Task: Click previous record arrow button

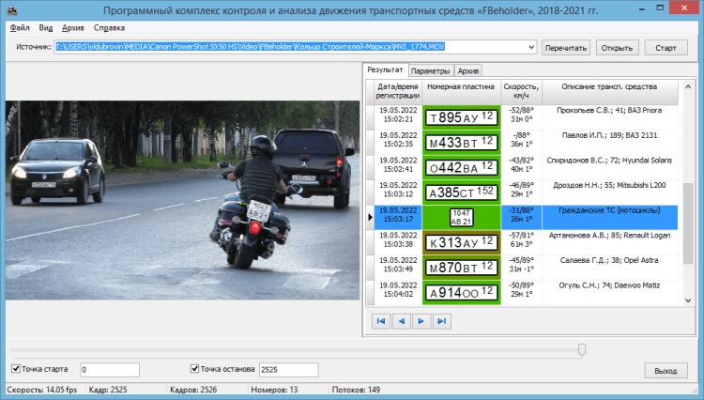Action: pos(401,321)
